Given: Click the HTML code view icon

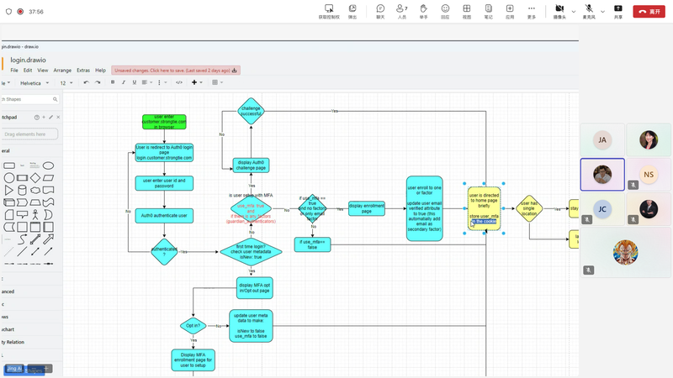Looking at the screenshot, I should [x=179, y=82].
